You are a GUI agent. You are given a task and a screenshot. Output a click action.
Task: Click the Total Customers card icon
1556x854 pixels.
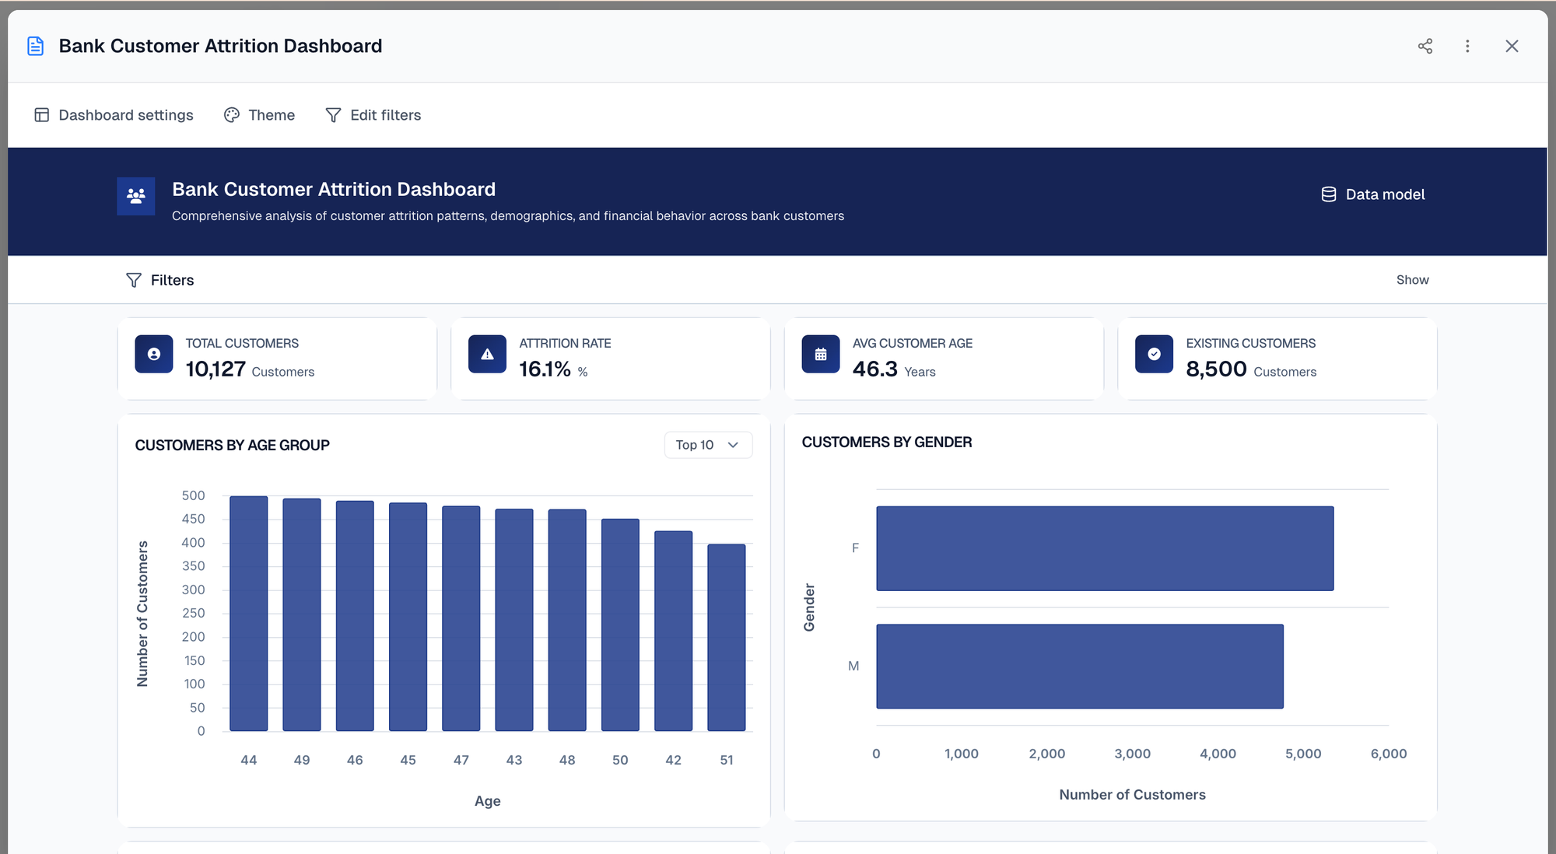154,355
